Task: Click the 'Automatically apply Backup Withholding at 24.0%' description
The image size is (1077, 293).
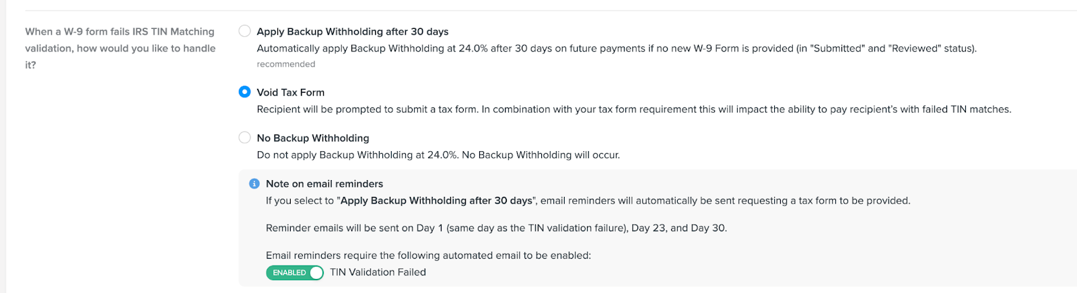Action: [617, 48]
